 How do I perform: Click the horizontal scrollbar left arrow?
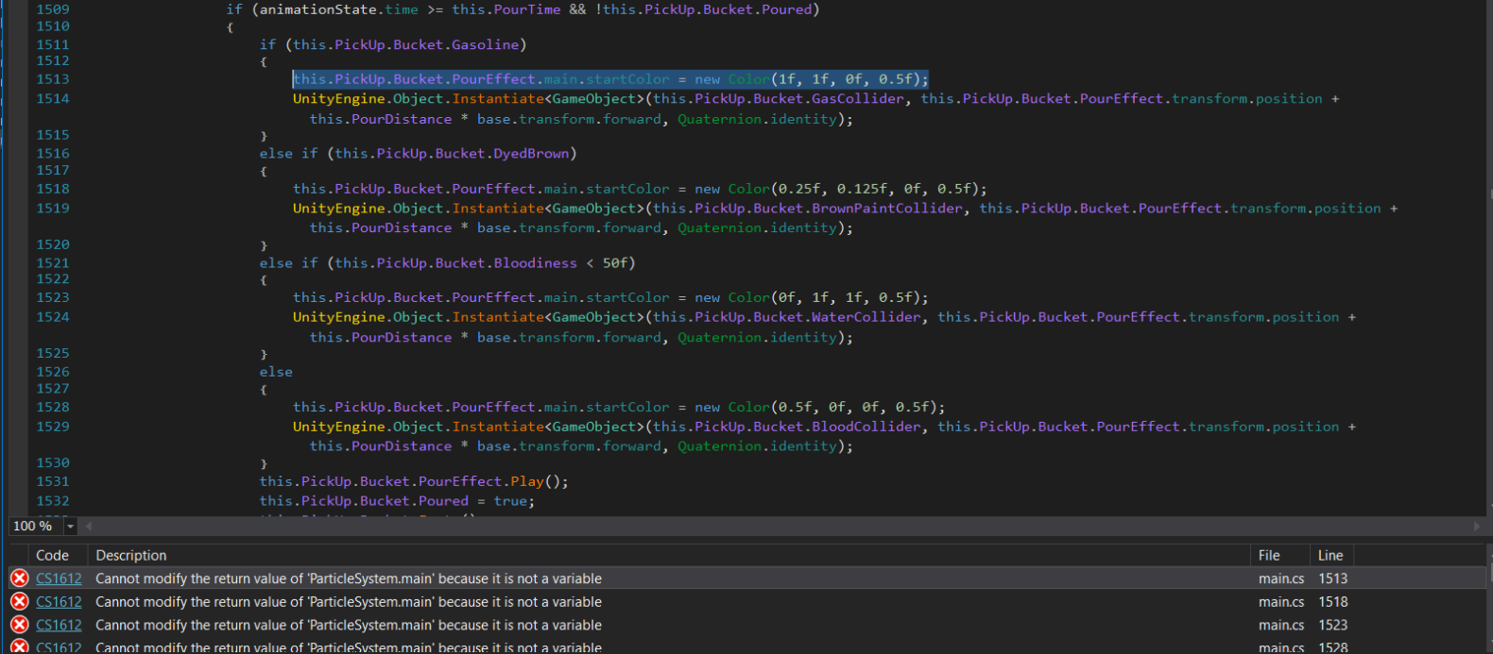tap(89, 527)
